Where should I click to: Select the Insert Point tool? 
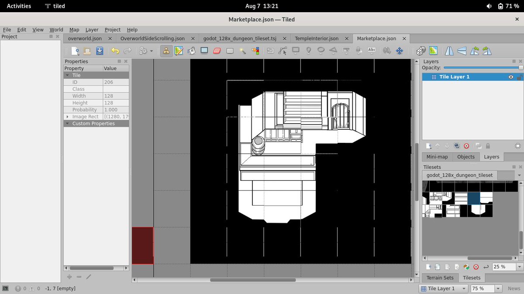pos(308,51)
